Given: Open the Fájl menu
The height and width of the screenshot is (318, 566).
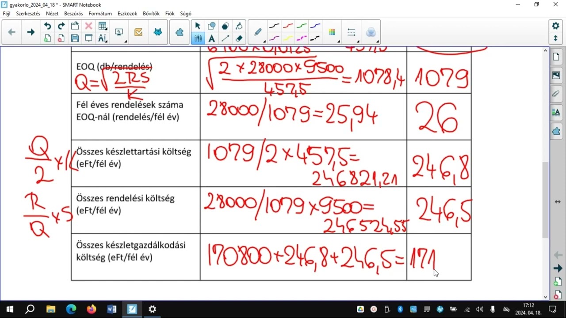Looking at the screenshot, I should pos(7,14).
